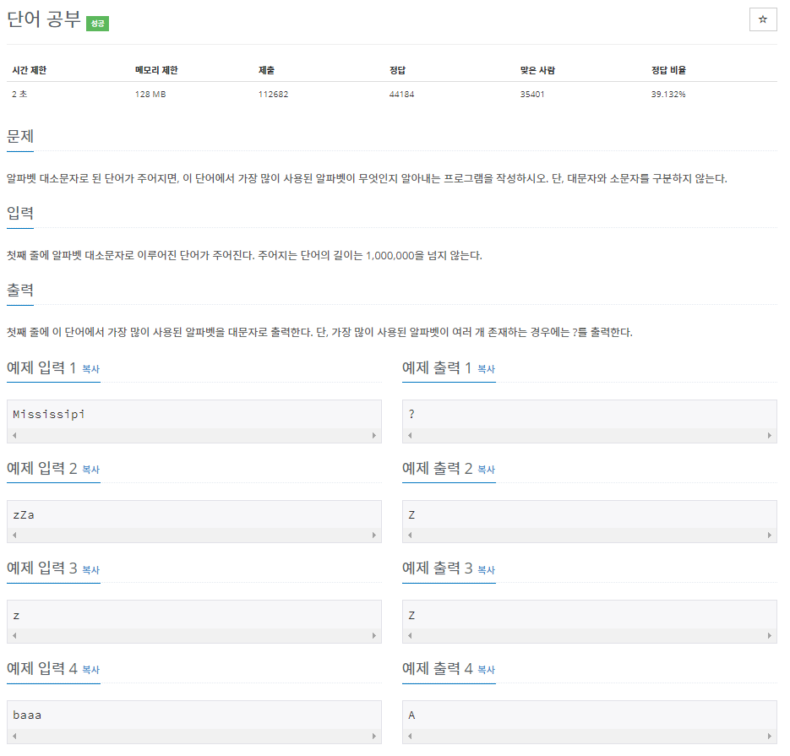This screenshot has height=756, width=790.
Task: Click left scroll arrow under 예제 출력 2 box
Action: [410, 535]
